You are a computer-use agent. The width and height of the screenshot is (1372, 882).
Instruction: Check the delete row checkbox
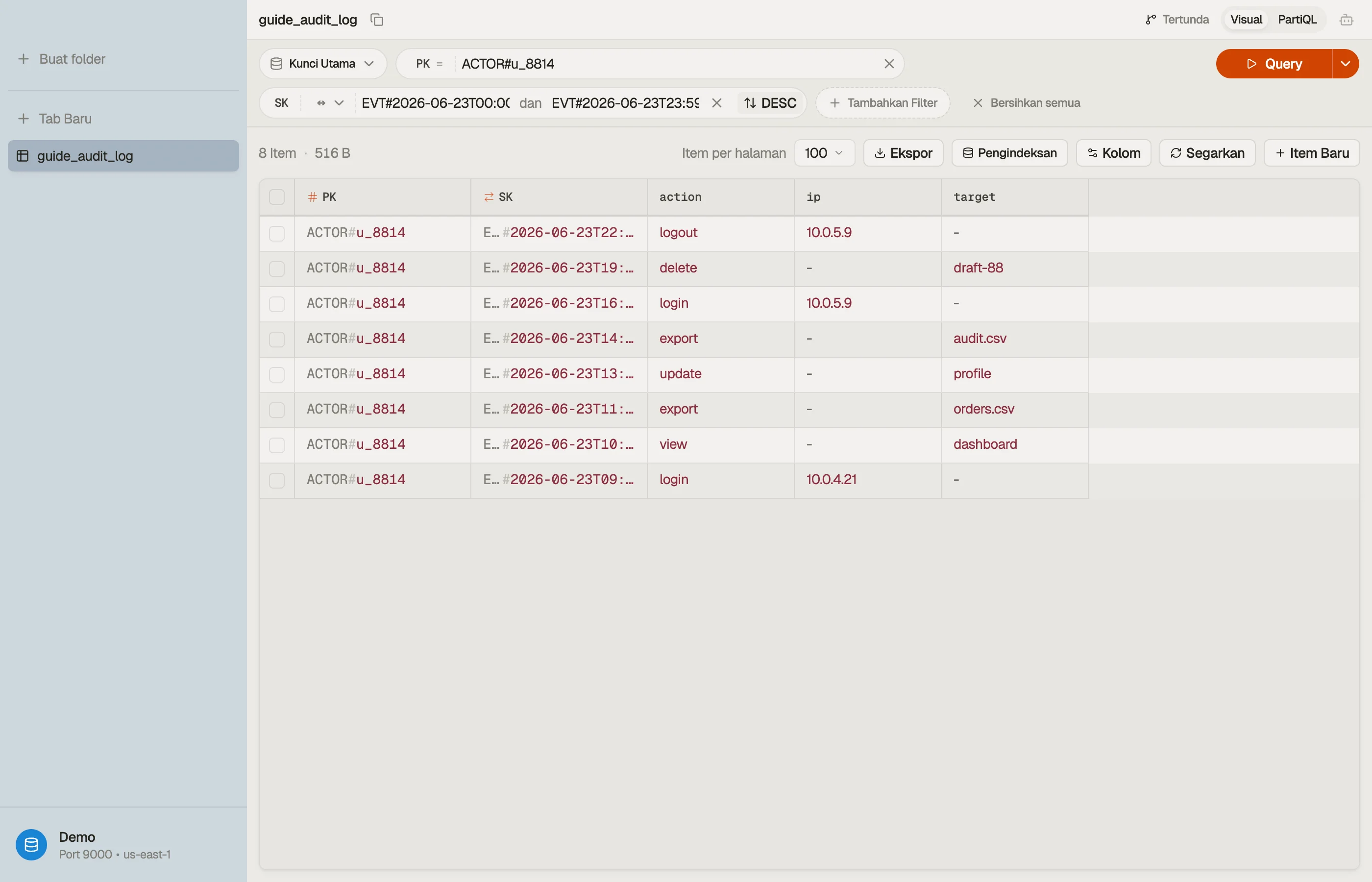coord(276,269)
